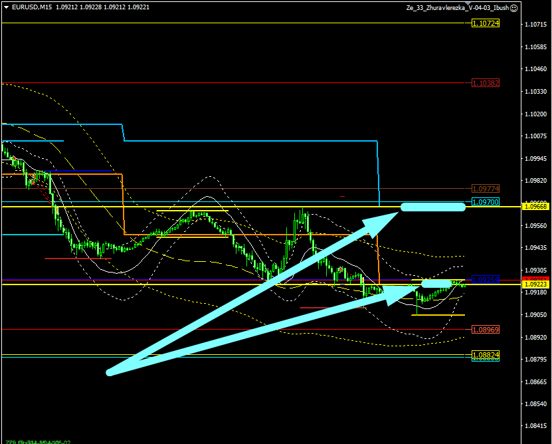
Task: Click the triangle beside the EURUSD,M15 title
Action: point(6,7)
